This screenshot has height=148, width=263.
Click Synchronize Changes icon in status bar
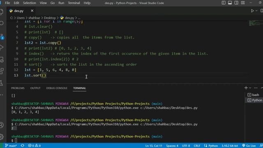(x=22, y=146)
